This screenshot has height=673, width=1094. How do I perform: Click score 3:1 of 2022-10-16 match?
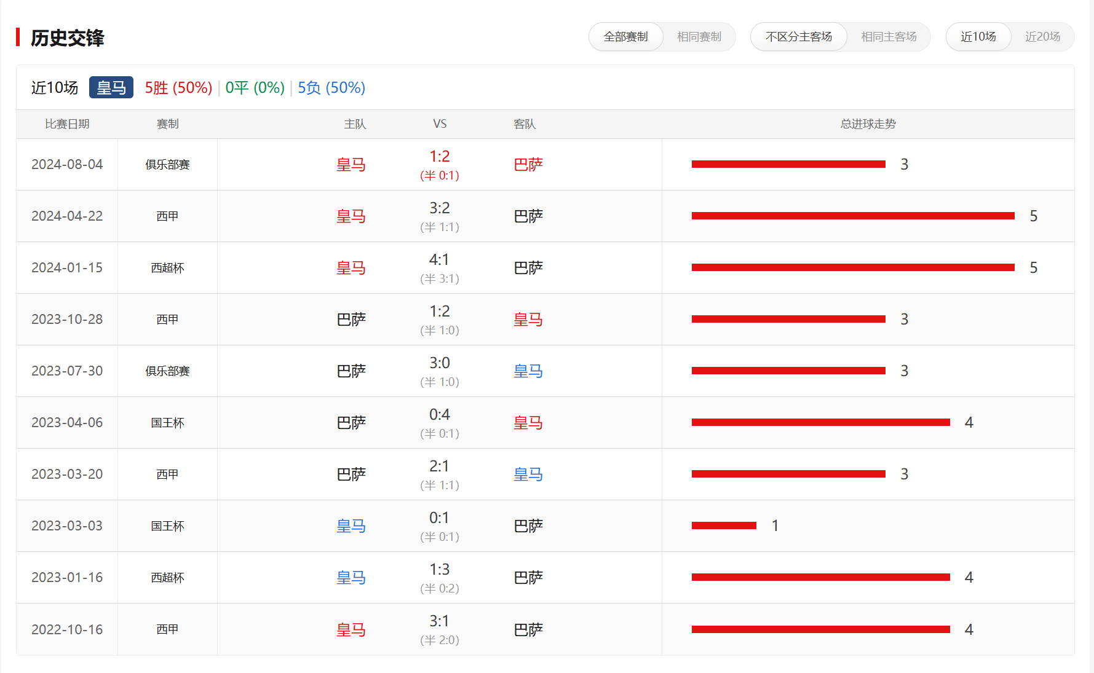coord(440,621)
